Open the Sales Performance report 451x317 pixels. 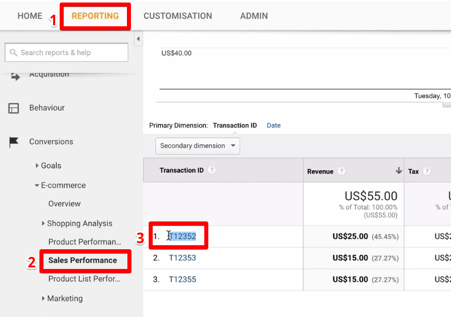(82, 260)
